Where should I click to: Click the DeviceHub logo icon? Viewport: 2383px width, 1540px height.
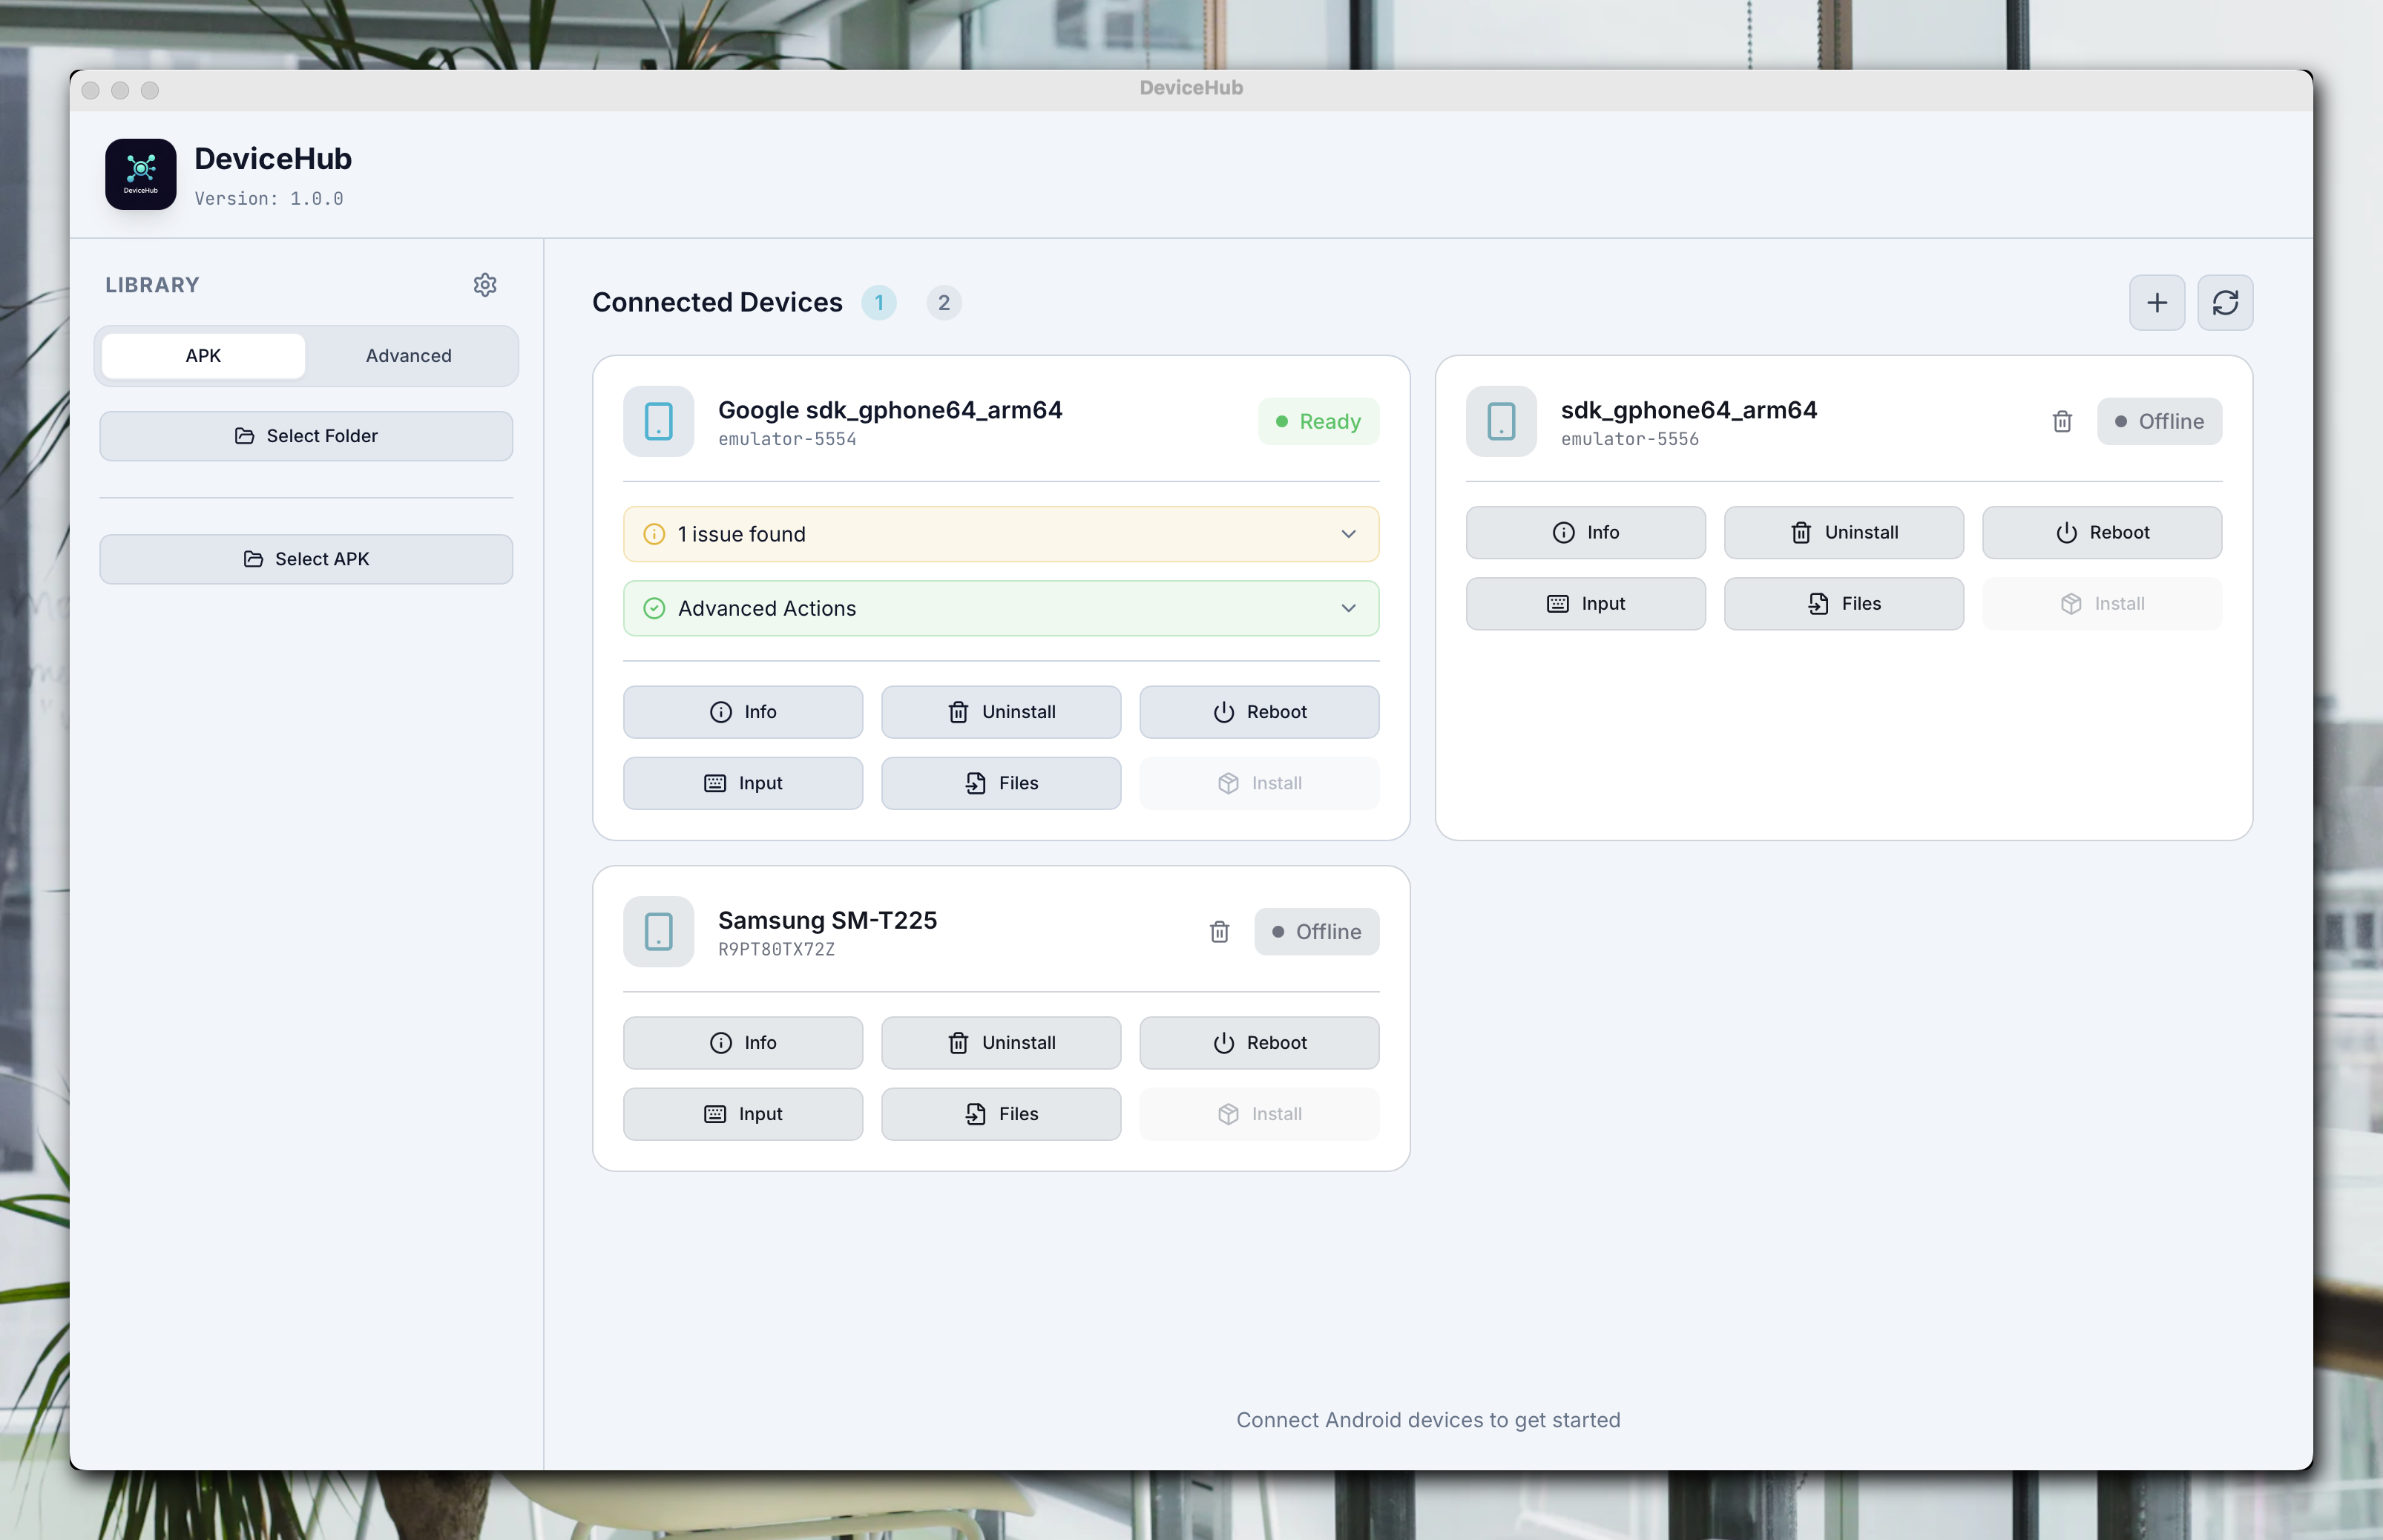[140, 174]
